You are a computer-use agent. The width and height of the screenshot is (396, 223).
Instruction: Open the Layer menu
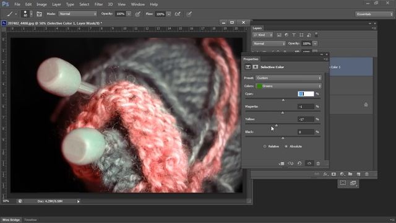click(56, 4)
